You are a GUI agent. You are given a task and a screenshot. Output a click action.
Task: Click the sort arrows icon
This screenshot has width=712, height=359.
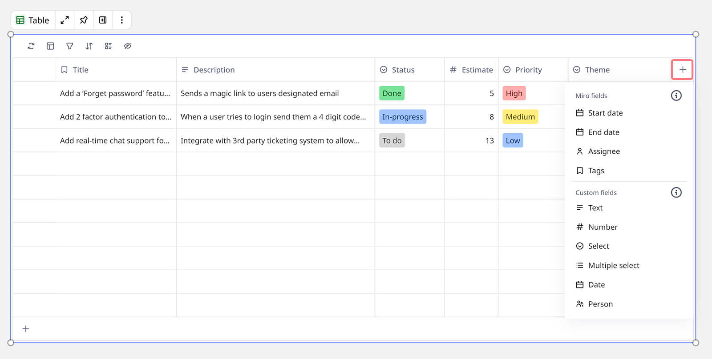coord(89,46)
